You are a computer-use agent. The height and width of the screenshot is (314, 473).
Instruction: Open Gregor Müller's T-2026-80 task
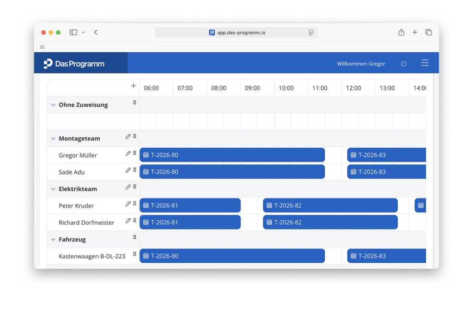coord(232,155)
